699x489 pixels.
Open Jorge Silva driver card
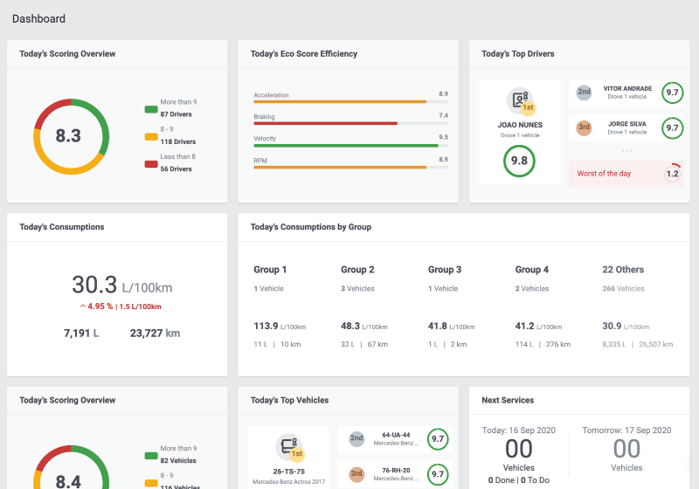[x=626, y=128]
